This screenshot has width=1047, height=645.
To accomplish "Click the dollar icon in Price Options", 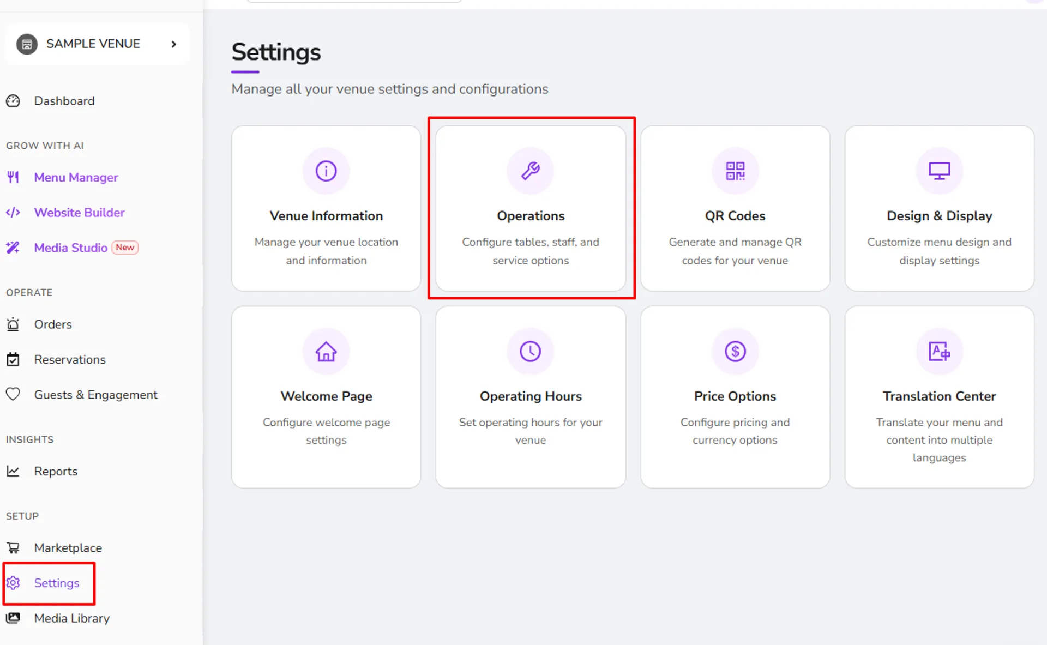I will click(735, 352).
